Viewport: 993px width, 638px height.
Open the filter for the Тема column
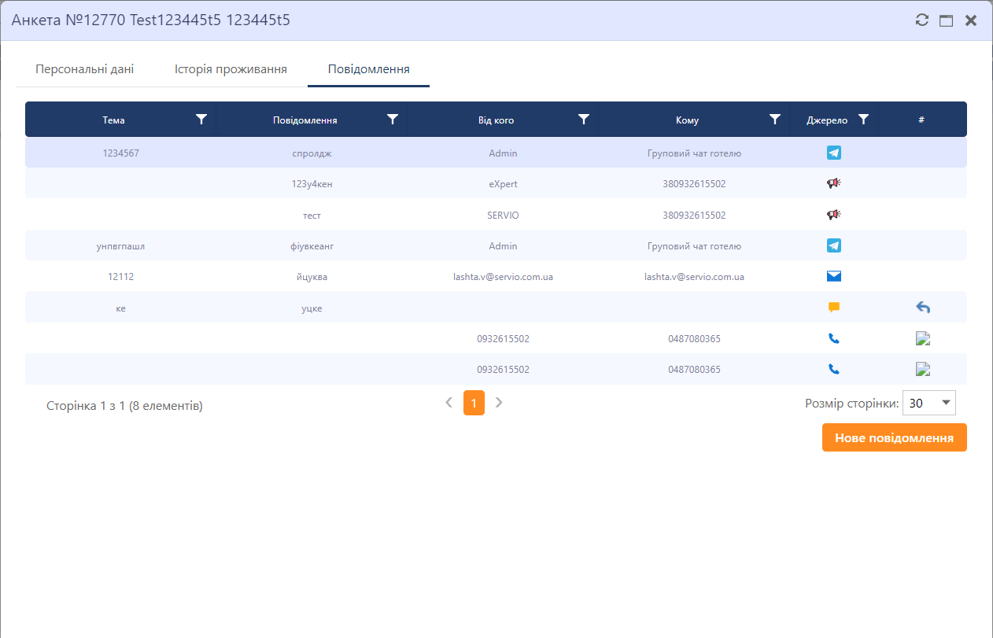click(x=201, y=120)
